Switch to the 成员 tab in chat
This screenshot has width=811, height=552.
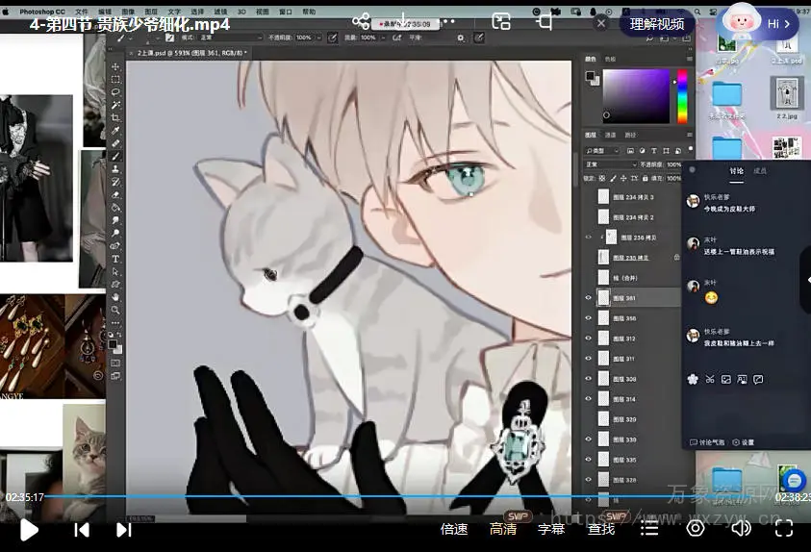point(760,171)
